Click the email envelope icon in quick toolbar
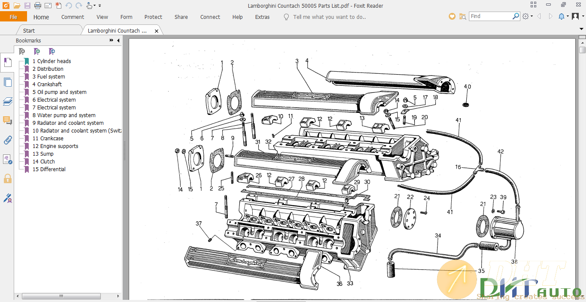586x302 pixels. point(48,6)
